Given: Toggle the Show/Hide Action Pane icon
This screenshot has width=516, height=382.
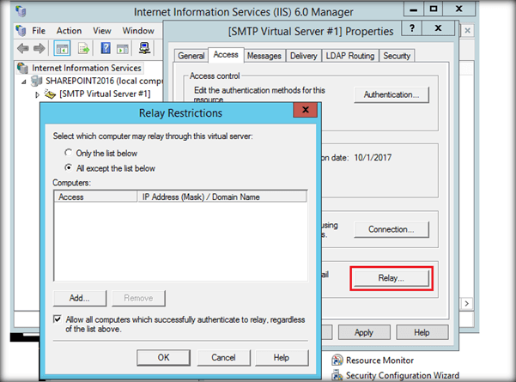Looking at the screenshot, I should [x=123, y=49].
